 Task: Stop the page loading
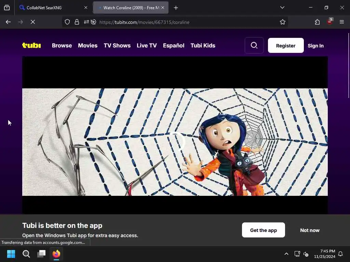click(33, 22)
